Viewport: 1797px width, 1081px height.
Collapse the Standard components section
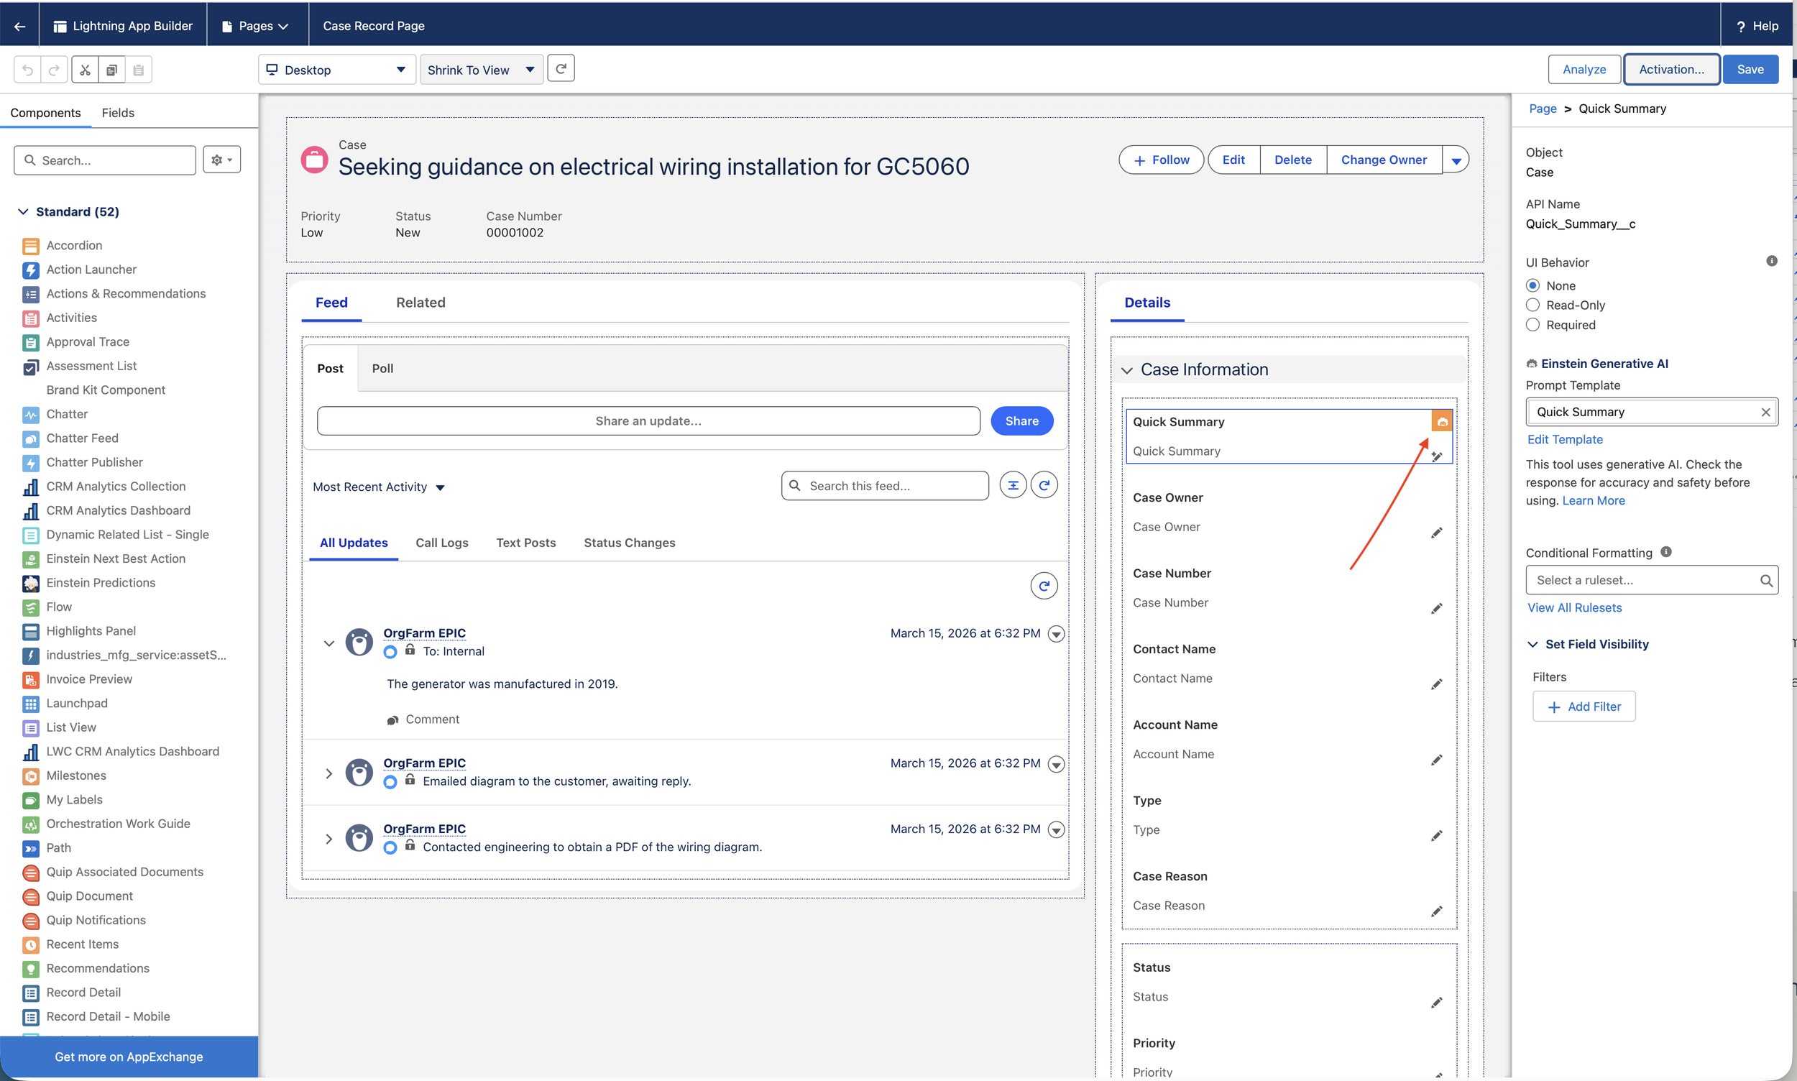(x=23, y=211)
